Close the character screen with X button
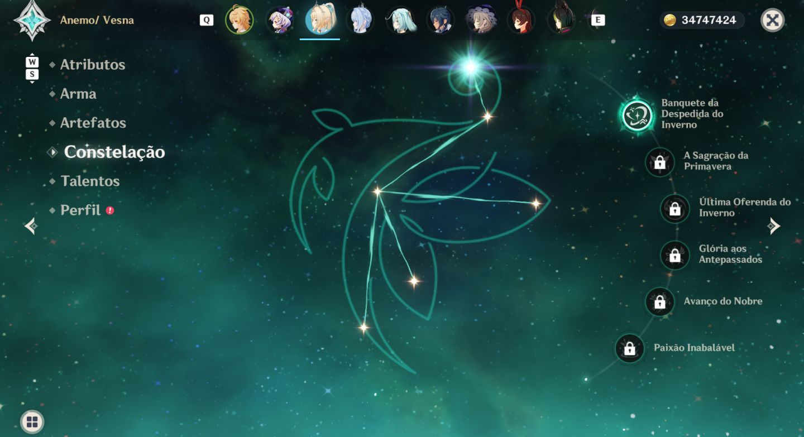This screenshot has width=804, height=437. point(773,20)
